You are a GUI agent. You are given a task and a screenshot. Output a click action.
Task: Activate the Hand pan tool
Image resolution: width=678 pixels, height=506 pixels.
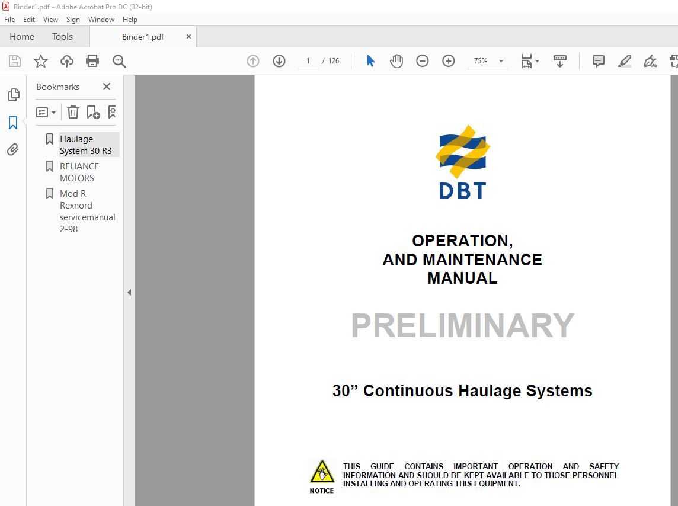click(x=396, y=61)
